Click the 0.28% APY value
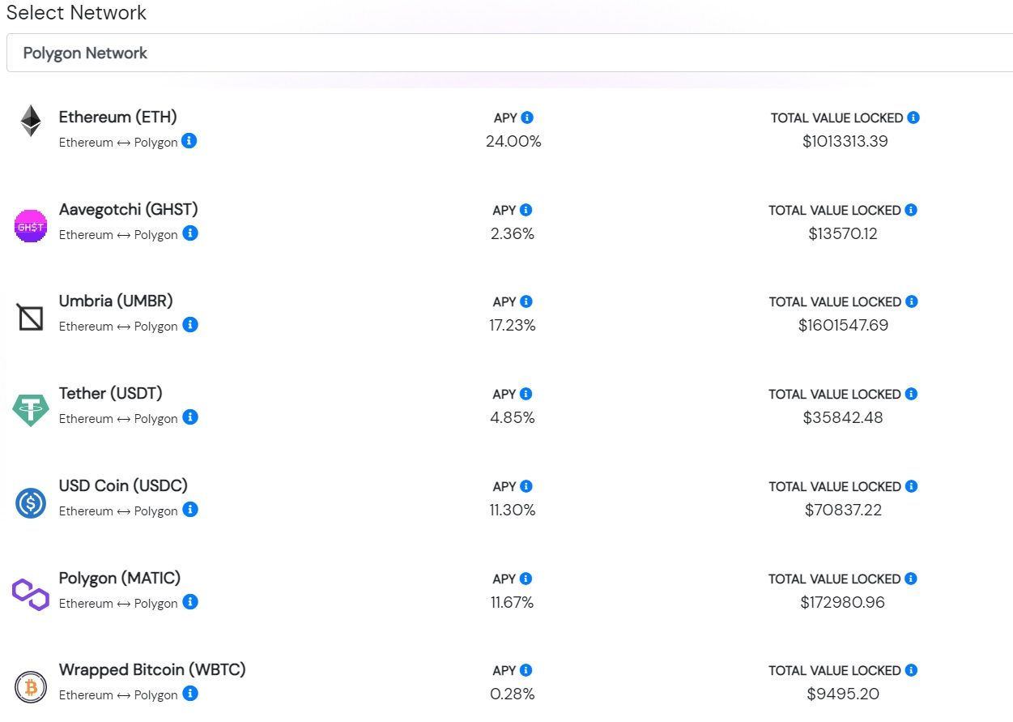The width and height of the screenshot is (1013, 722). pyautogui.click(x=513, y=694)
